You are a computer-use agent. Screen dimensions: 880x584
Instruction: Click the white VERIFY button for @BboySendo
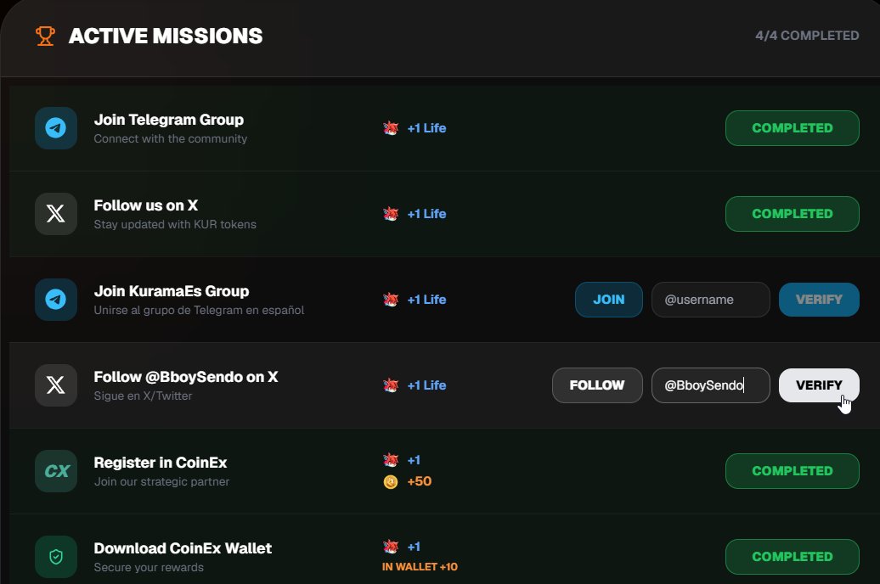pyautogui.click(x=819, y=385)
